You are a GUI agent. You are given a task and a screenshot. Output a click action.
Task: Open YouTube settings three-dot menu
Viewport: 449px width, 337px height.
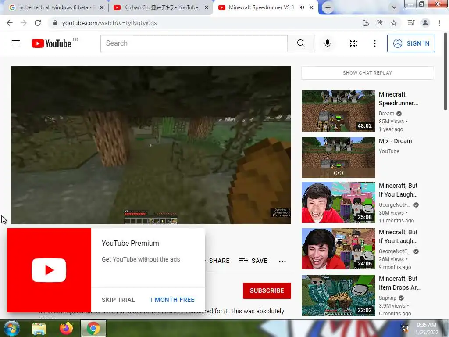pyautogui.click(x=374, y=43)
